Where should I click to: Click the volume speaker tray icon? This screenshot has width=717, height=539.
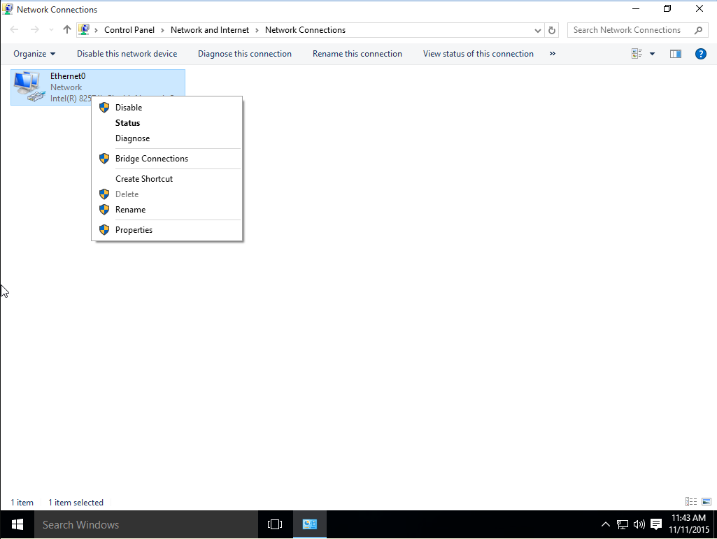[639, 524]
